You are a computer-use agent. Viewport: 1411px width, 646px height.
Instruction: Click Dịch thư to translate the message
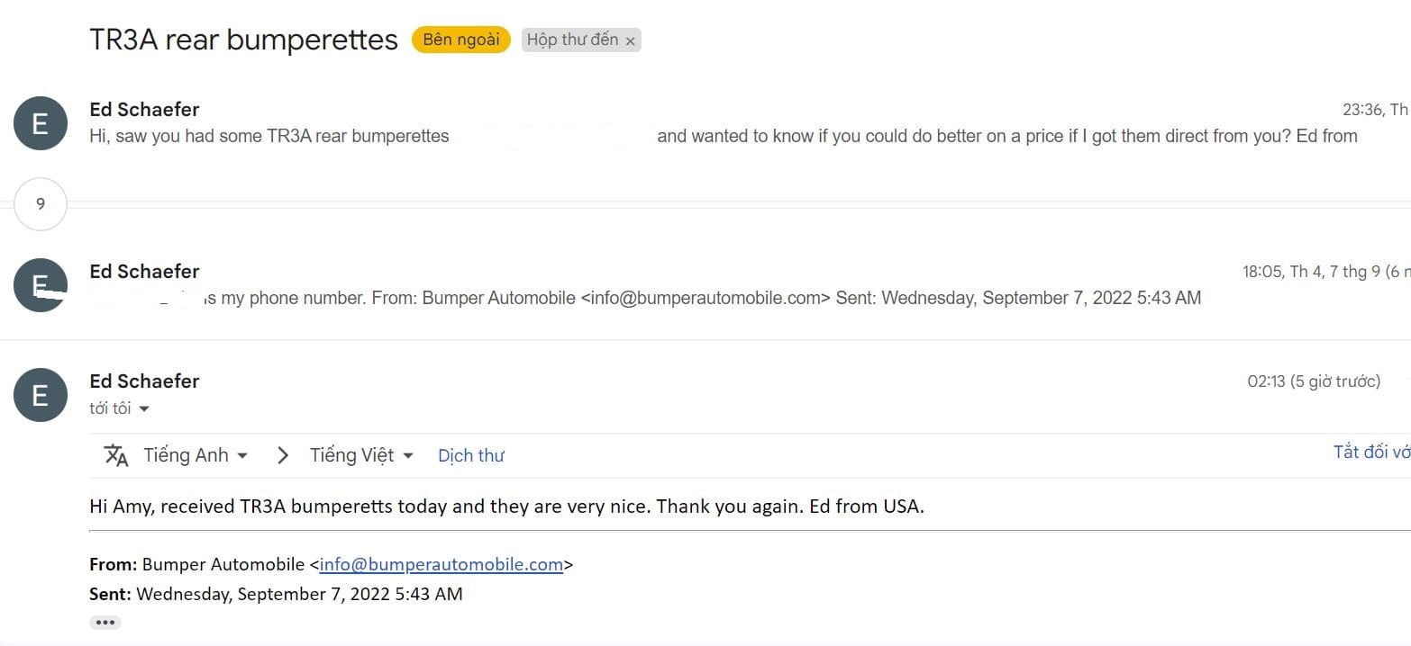click(470, 455)
